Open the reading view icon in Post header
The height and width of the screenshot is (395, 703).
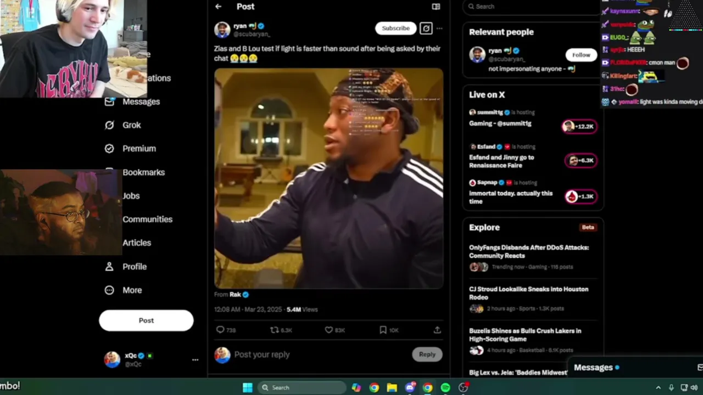pyautogui.click(x=436, y=7)
